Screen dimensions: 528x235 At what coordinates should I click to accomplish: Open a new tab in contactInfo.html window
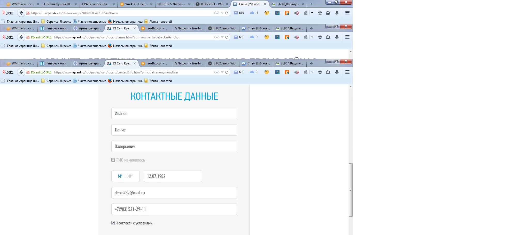coord(311,63)
